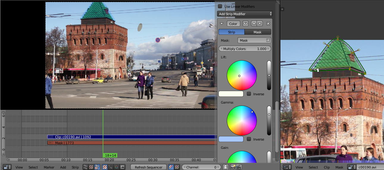Enable Use Linear Modifiers checkbox
This screenshot has width=384, height=170.
[220, 6]
